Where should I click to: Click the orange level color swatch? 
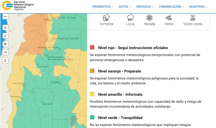click(92, 71)
